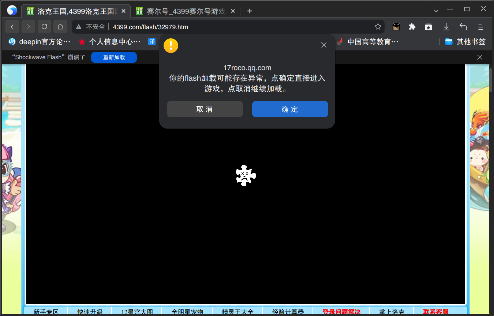Go back to the previous page
This screenshot has width=494, height=316.
tap(12, 27)
